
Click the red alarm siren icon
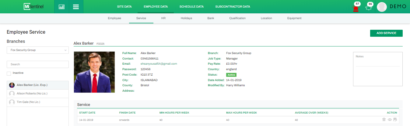pyautogui.click(x=356, y=8)
